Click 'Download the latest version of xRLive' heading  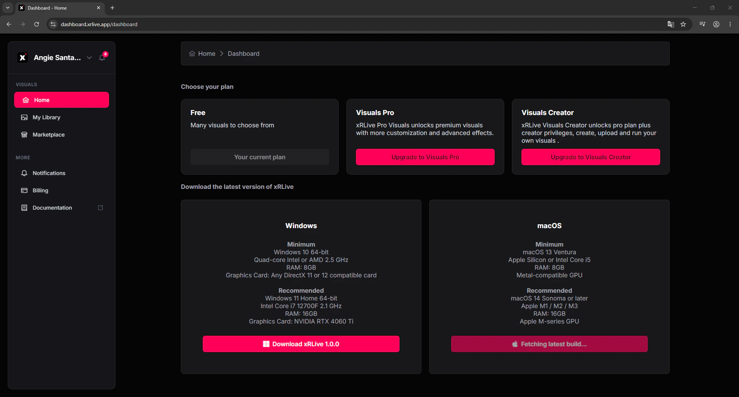click(x=237, y=187)
